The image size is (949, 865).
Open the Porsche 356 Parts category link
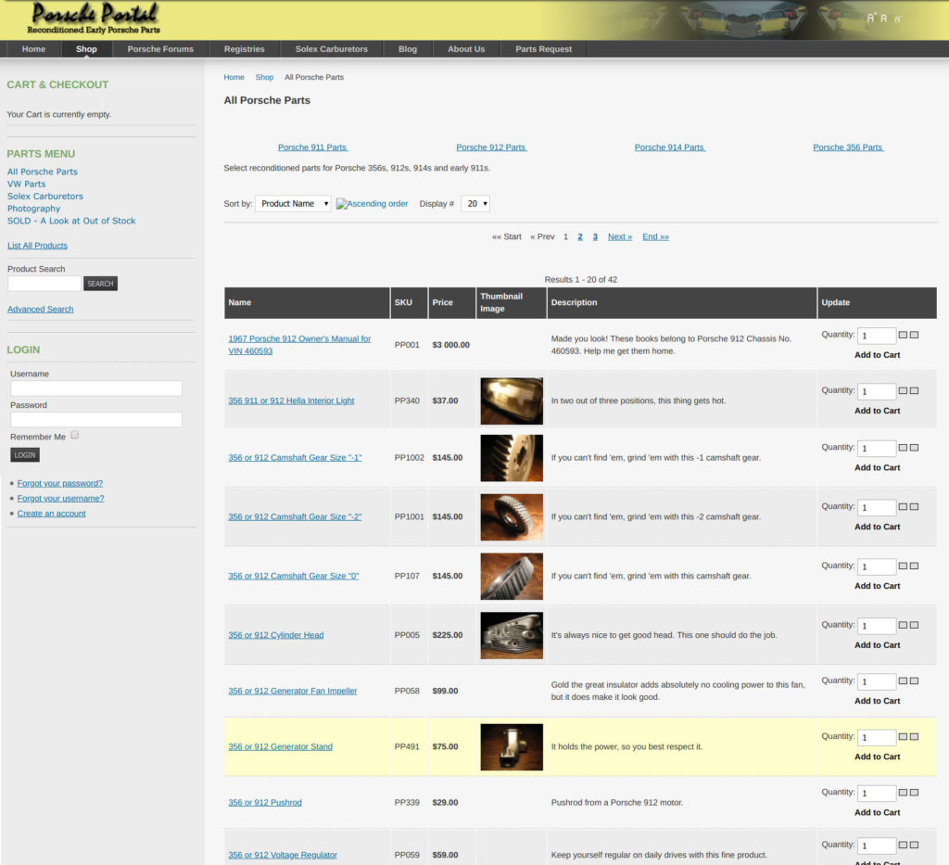847,147
